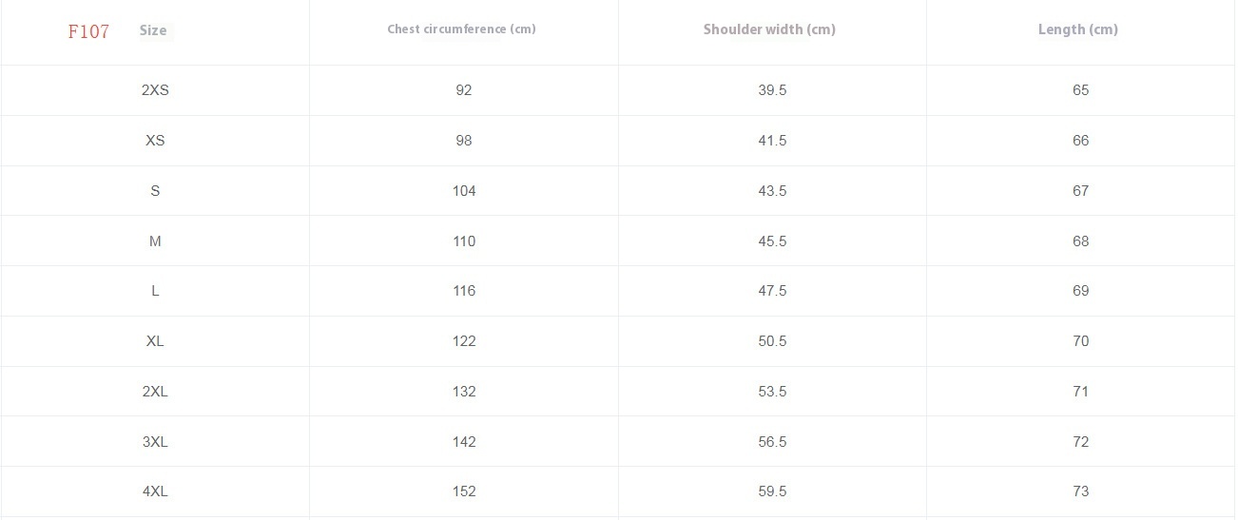
Task: Click the M size row label
Action: pos(155,241)
